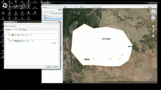
Task: Click the Move joystick navigation control
Action: pyautogui.click(x=153, y=18)
